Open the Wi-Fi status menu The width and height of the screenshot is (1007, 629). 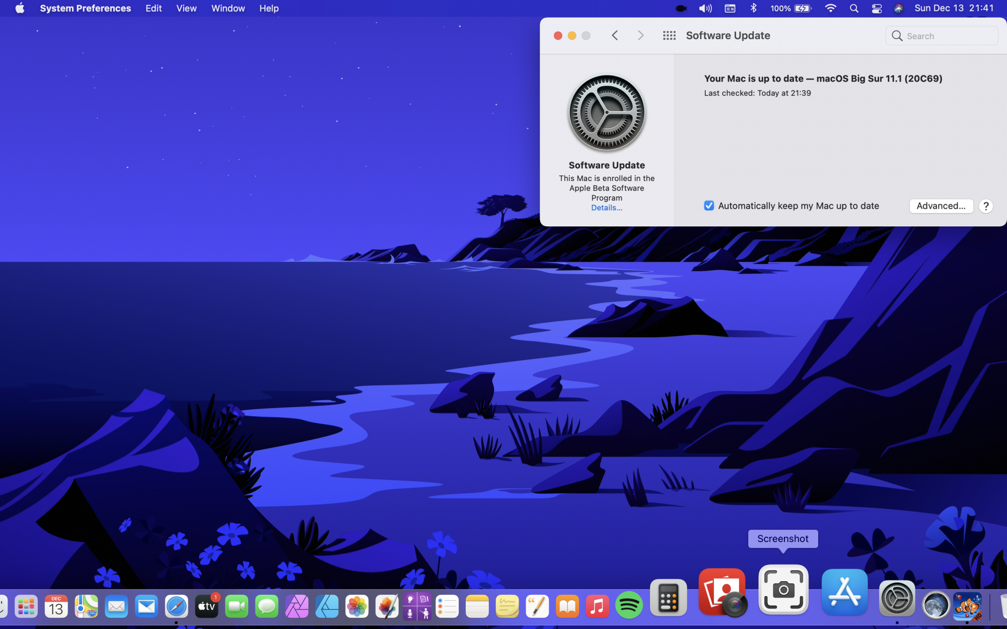pyautogui.click(x=831, y=9)
